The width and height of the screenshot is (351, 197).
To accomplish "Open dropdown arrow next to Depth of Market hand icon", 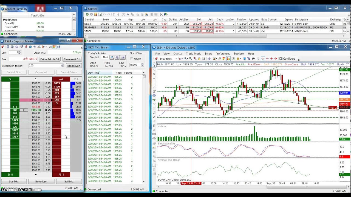I will 46,47.
